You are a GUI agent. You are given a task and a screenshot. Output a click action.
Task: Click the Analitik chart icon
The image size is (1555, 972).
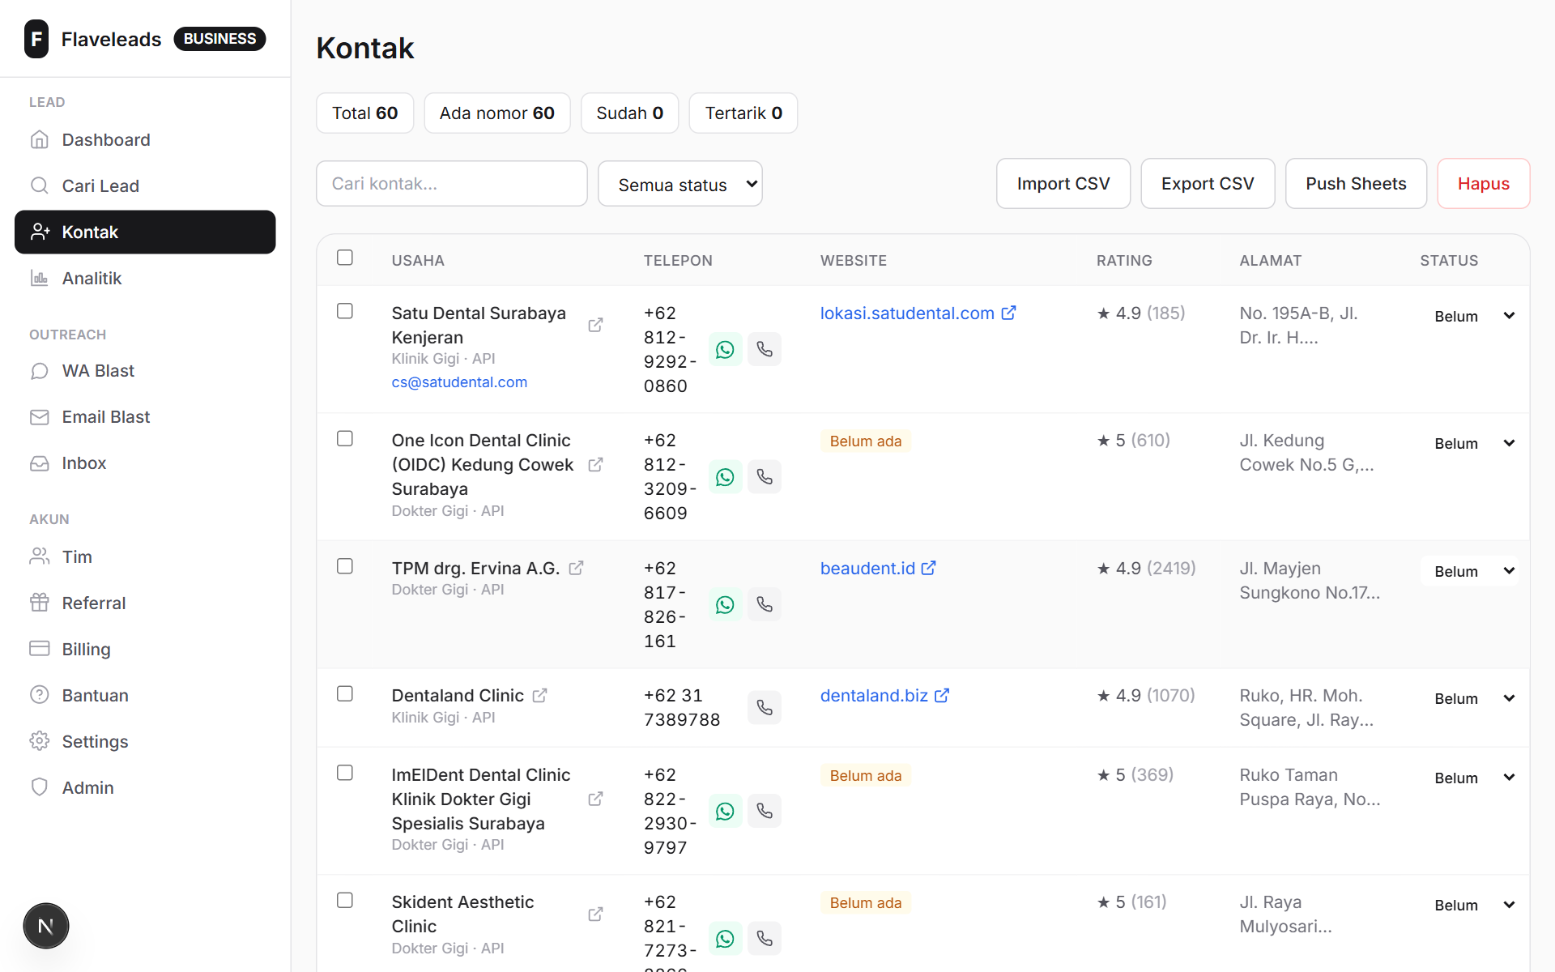tap(39, 278)
